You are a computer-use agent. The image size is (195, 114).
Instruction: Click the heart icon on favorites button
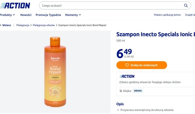click(x=127, y=65)
